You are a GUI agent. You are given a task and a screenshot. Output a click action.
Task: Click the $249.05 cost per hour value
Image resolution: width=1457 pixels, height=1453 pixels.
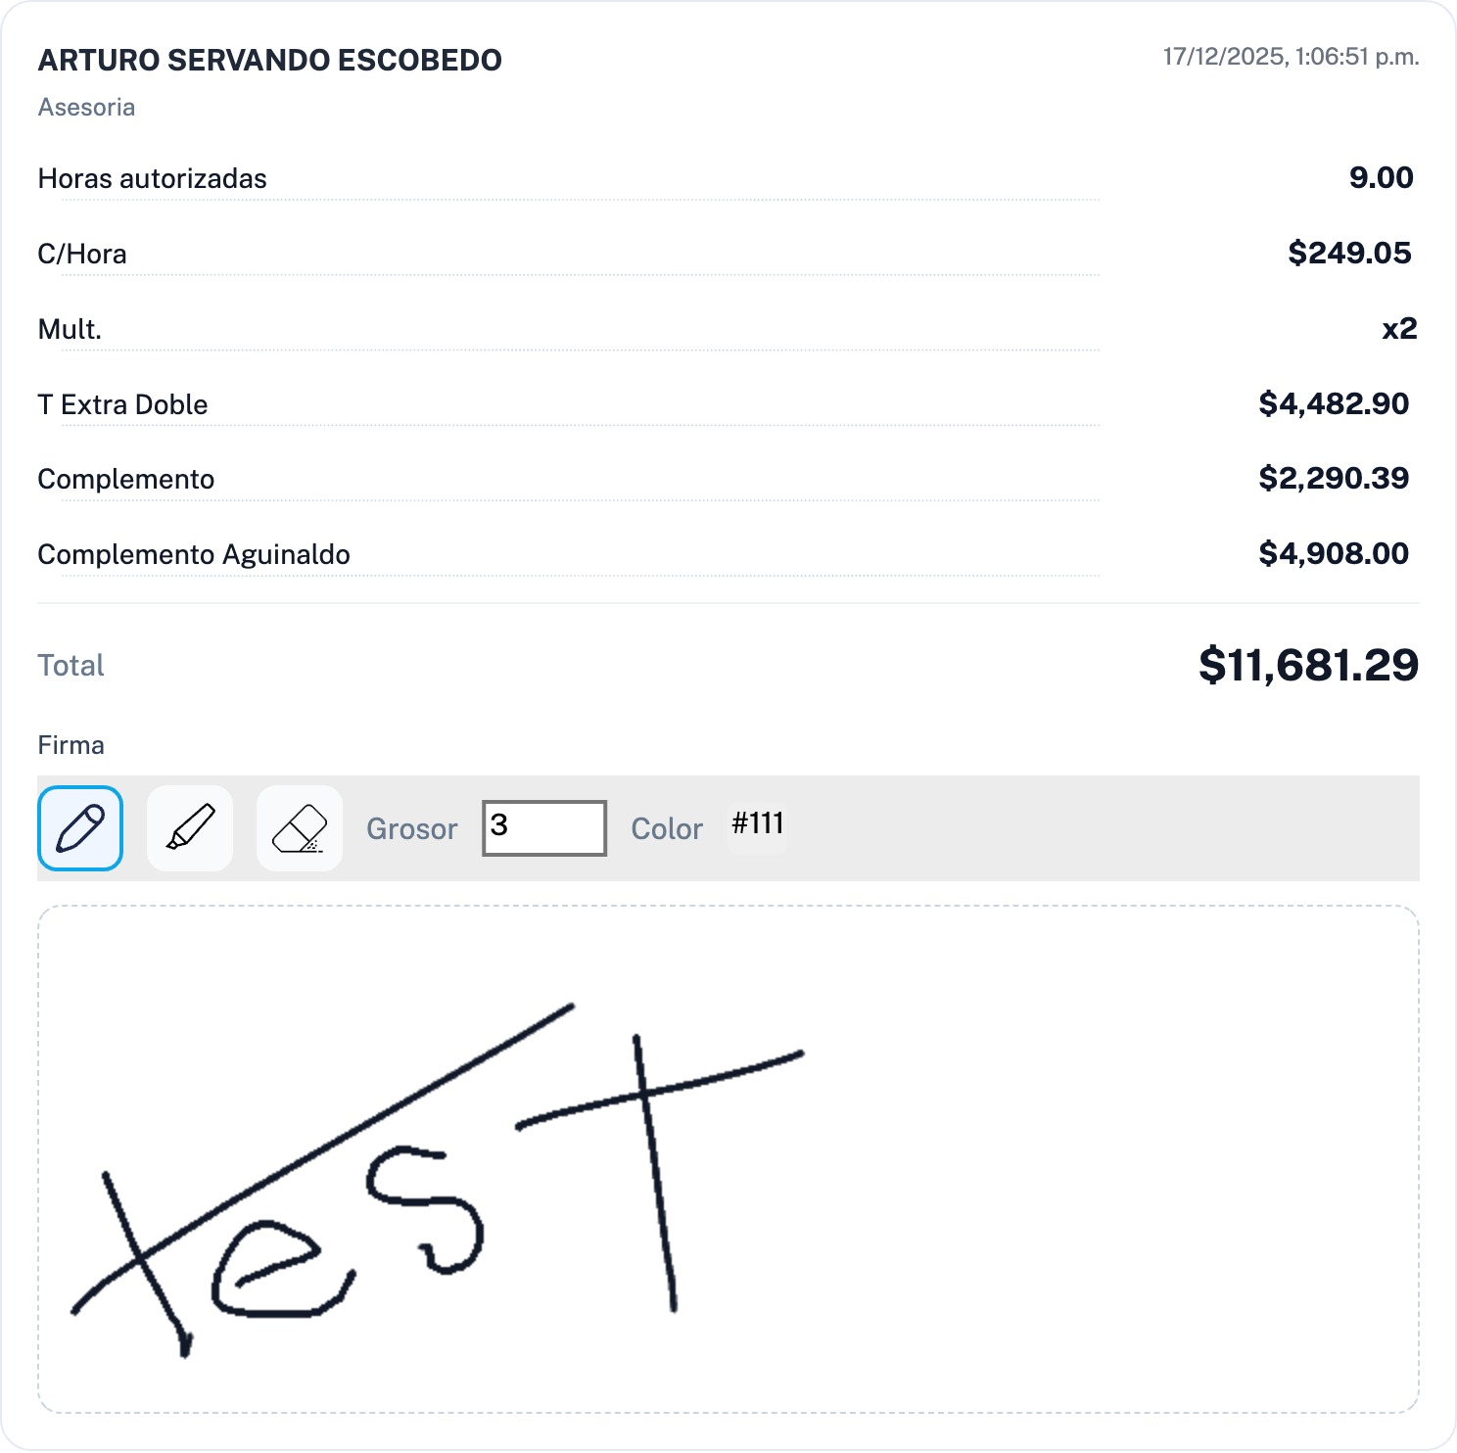(1349, 254)
